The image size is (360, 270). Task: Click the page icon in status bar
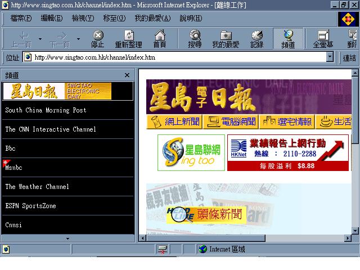pos(6,249)
